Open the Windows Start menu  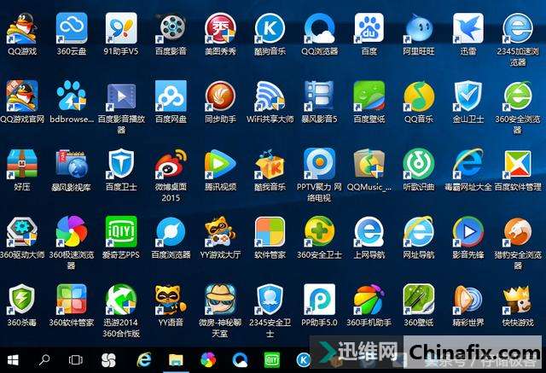pyautogui.click(x=13, y=360)
